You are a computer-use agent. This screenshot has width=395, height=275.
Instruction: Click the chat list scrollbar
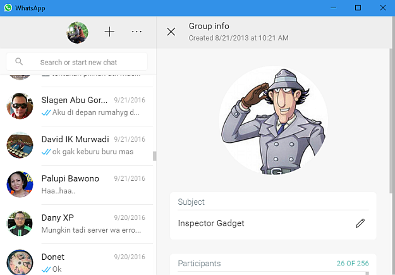154,155
